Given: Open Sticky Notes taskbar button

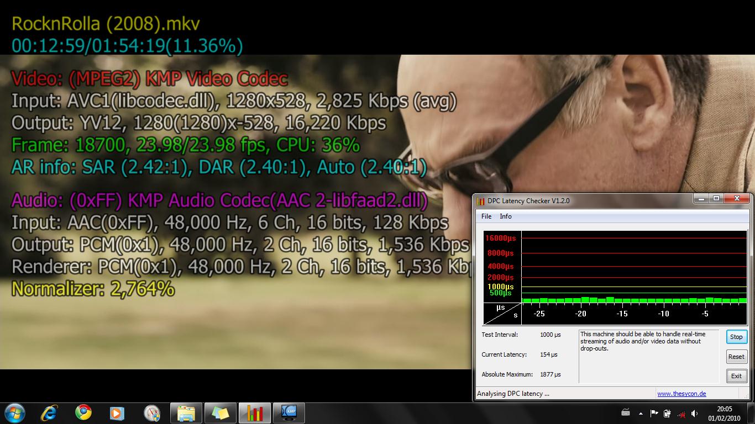Looking at the screenshot, I should (220, 413).
